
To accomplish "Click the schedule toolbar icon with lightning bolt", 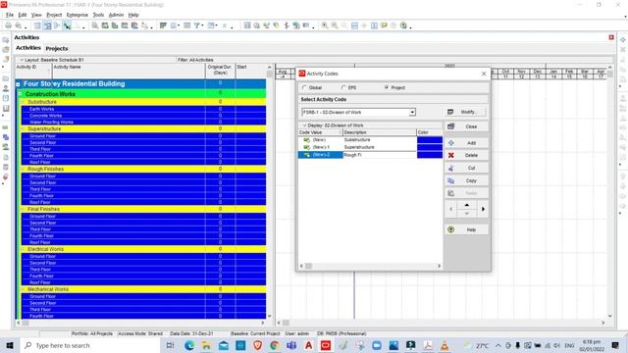I will click(287, 25).
